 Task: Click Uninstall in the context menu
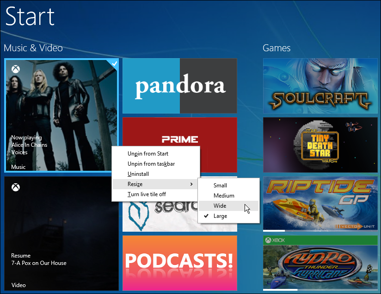tap(155, 174)
